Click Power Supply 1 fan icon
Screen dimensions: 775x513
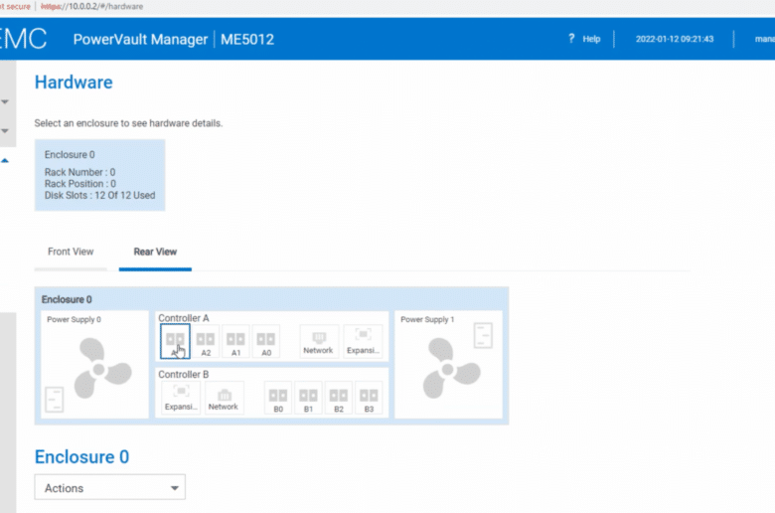click(x=451, y=369)
